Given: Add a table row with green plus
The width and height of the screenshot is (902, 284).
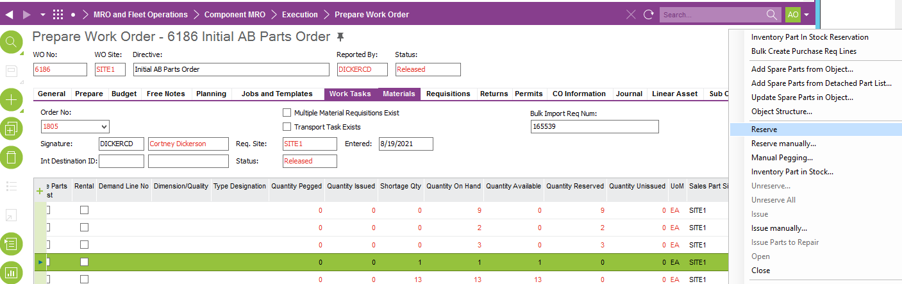Looking at the screenshot, I should [39, 190].
